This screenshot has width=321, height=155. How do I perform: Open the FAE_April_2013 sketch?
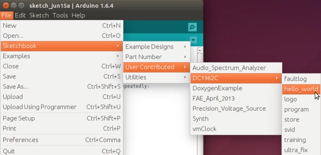(x=236, y=98)
